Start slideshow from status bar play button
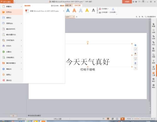157x122 pixels. [122, 119]
